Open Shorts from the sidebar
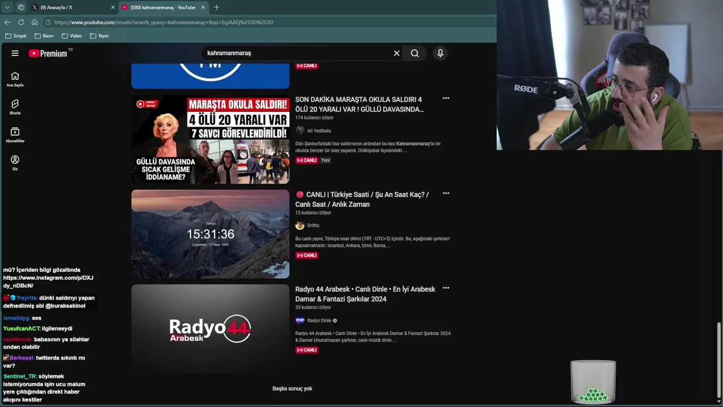The height and width of the screenshot is (407, 723). [x=15, y=107]
